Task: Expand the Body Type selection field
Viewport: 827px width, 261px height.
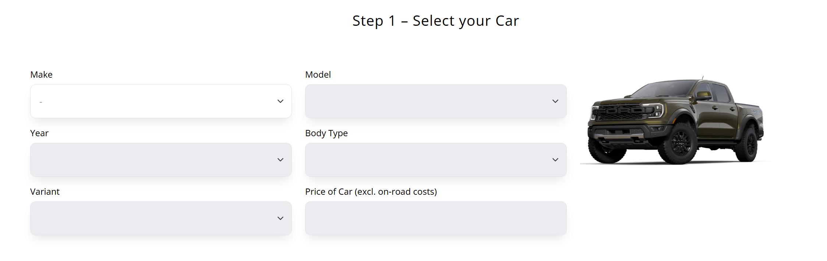Action: point(436,160)
